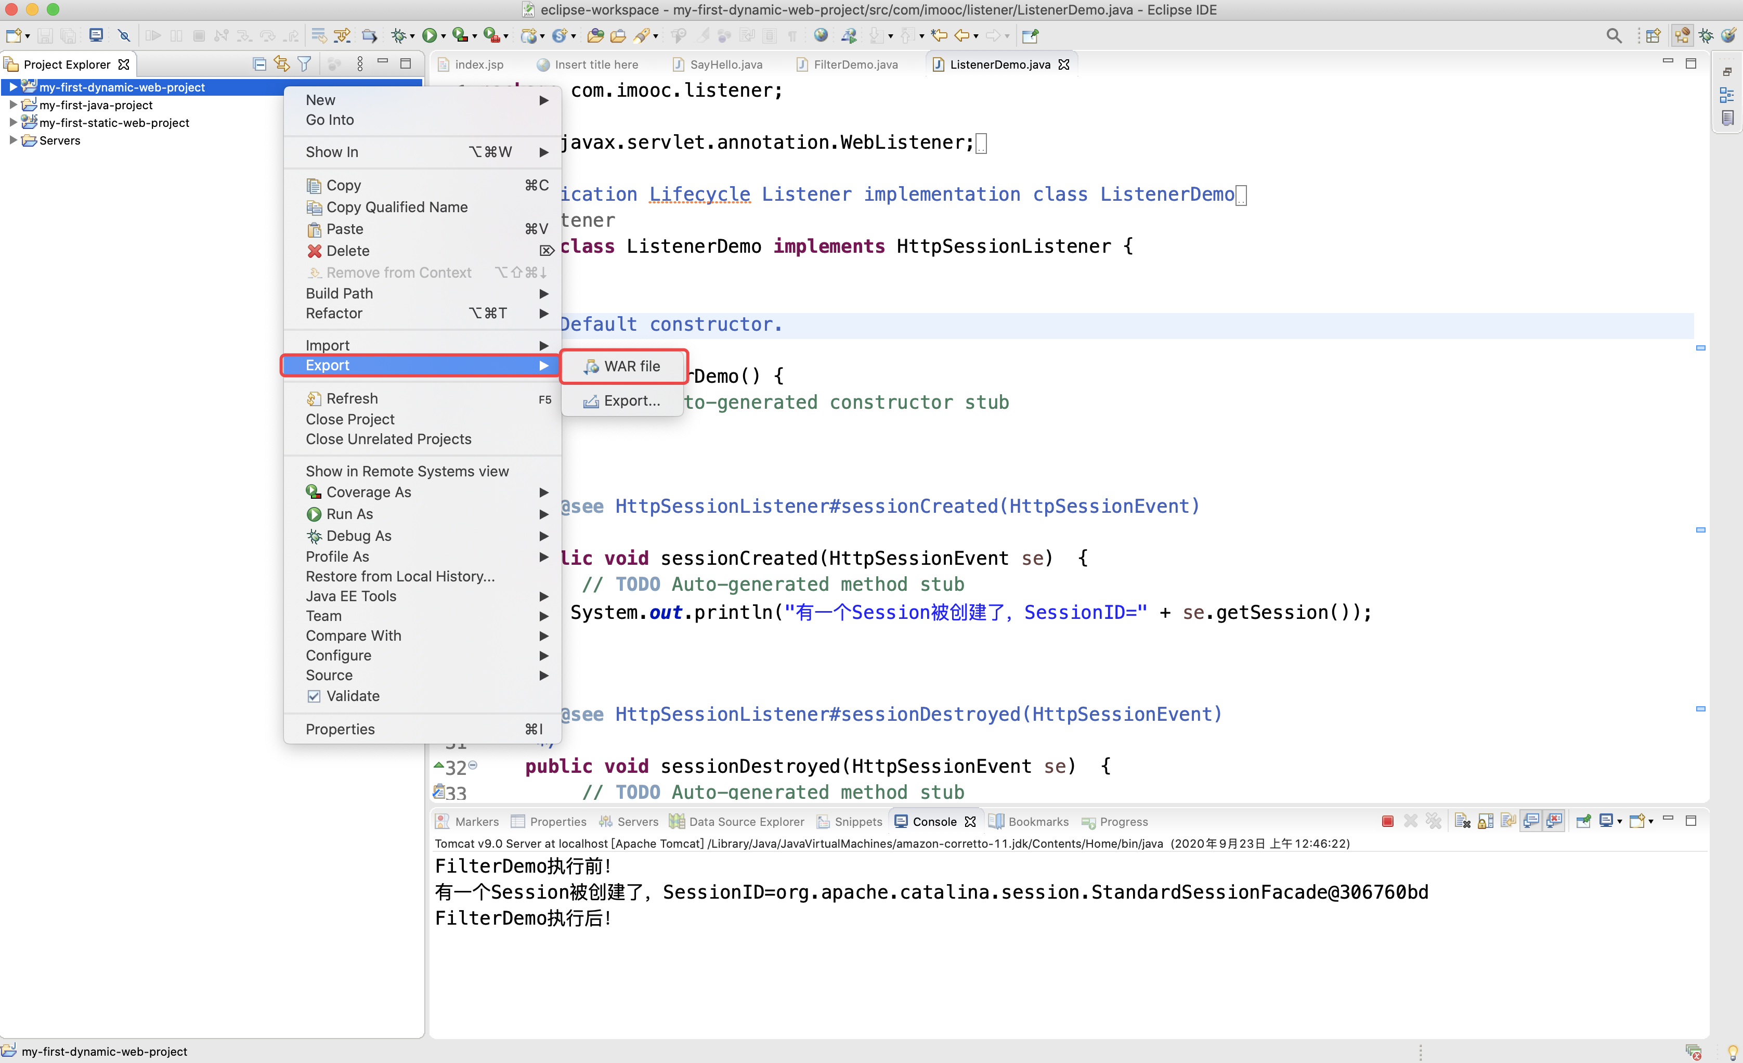
Task: Click Refresh in the context menu
Action: 422,399
